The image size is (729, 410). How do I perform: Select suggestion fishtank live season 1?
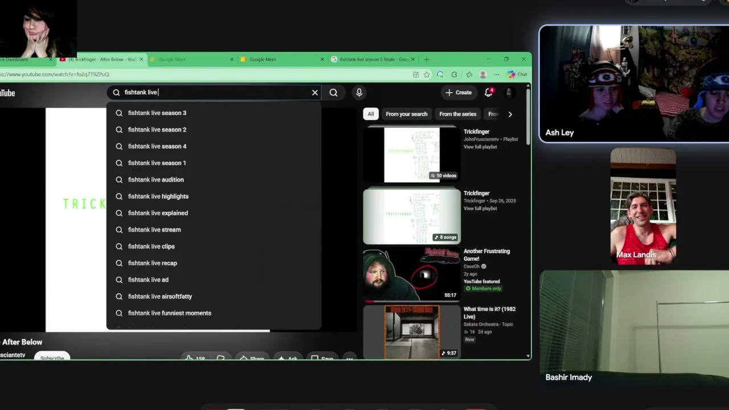214,163
